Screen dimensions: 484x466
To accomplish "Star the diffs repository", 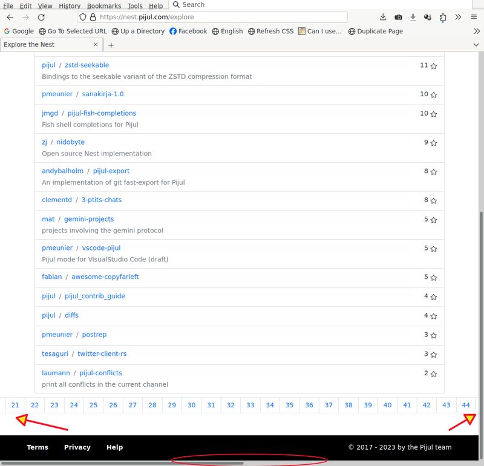I will tap(433, 316).
